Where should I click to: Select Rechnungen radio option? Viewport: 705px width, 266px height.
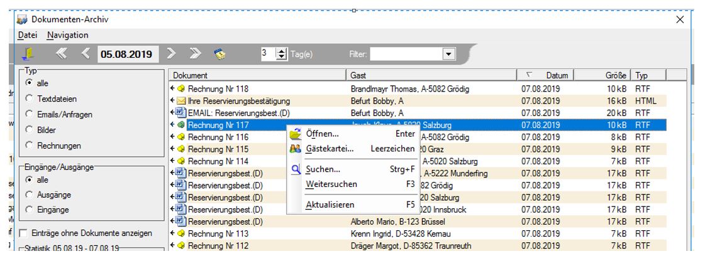coord(29,146)
